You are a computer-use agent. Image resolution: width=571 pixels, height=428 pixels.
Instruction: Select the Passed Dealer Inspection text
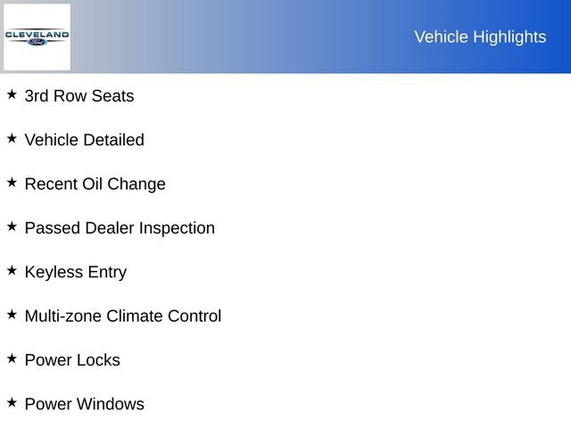tap(120, 228)
